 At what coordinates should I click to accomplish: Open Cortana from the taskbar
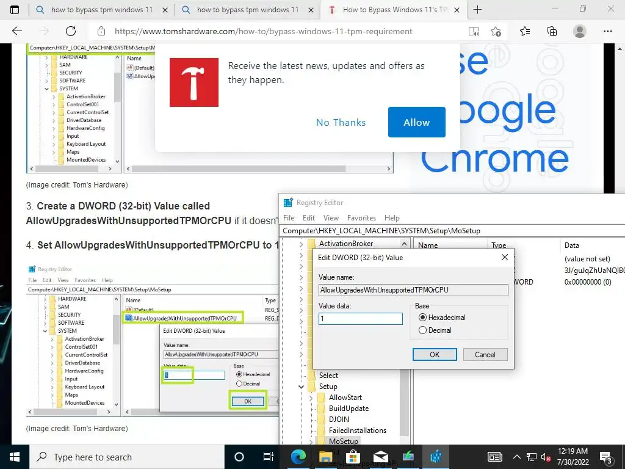(x=239, y=457)
